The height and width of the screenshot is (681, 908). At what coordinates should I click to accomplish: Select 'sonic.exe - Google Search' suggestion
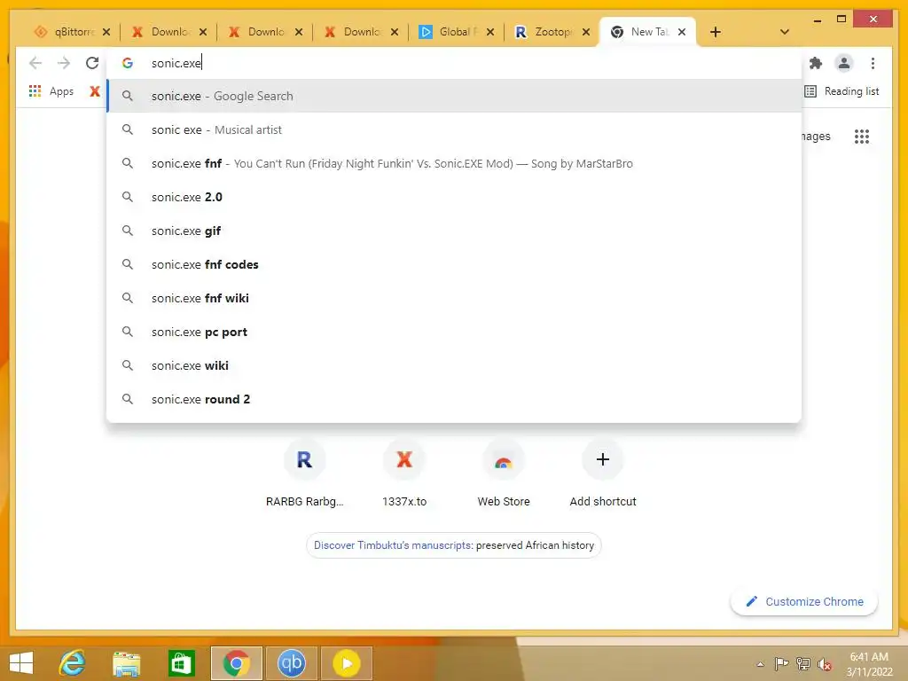point(454,96)
